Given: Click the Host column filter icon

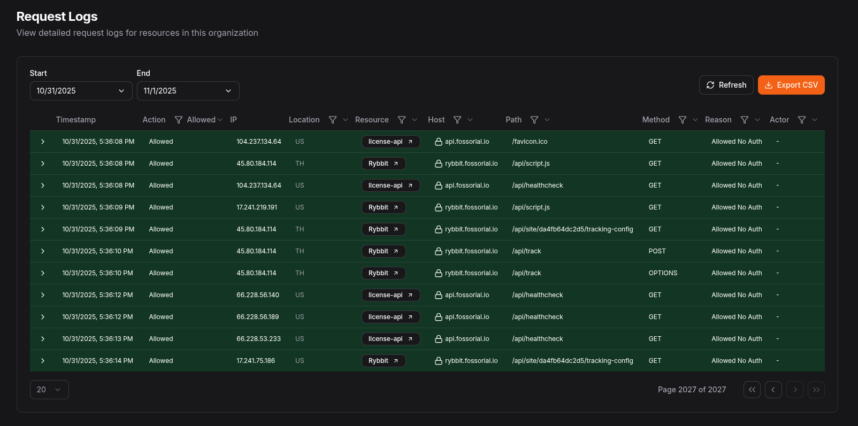Looking at the screenshot, I should [457, 120].
